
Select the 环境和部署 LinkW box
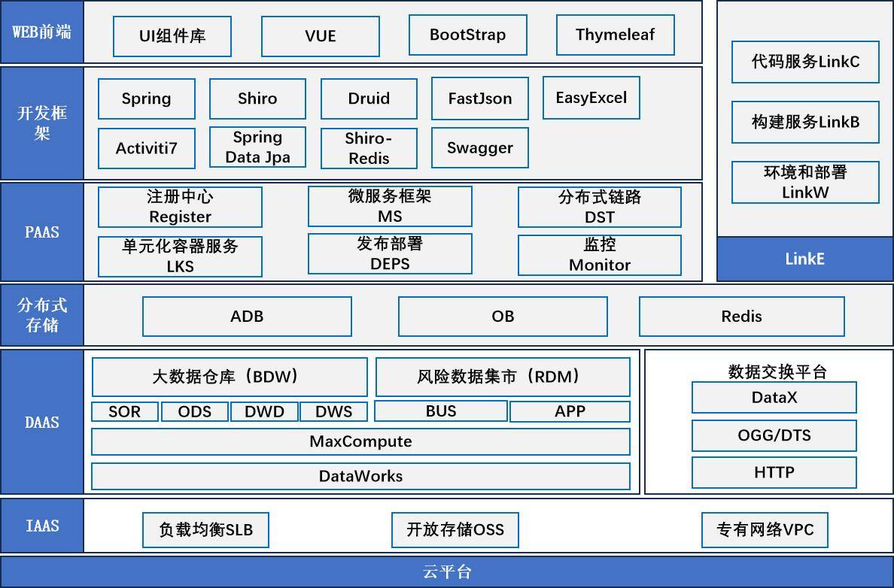coord(806,182)
